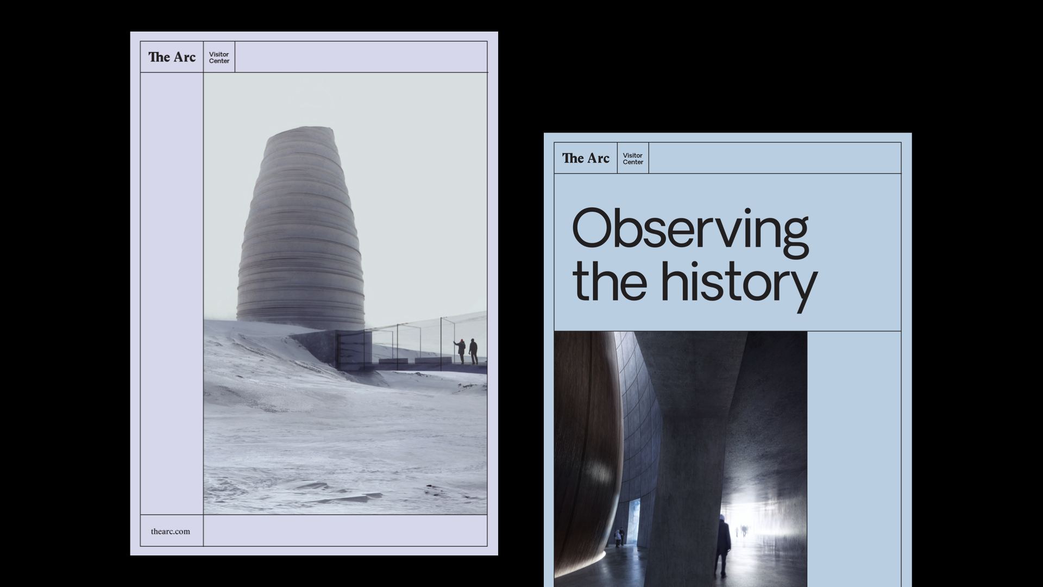Open the thearc.com link
This screenshot has height=587, width=1043.
pyautogui.click(x=171, y=532)
